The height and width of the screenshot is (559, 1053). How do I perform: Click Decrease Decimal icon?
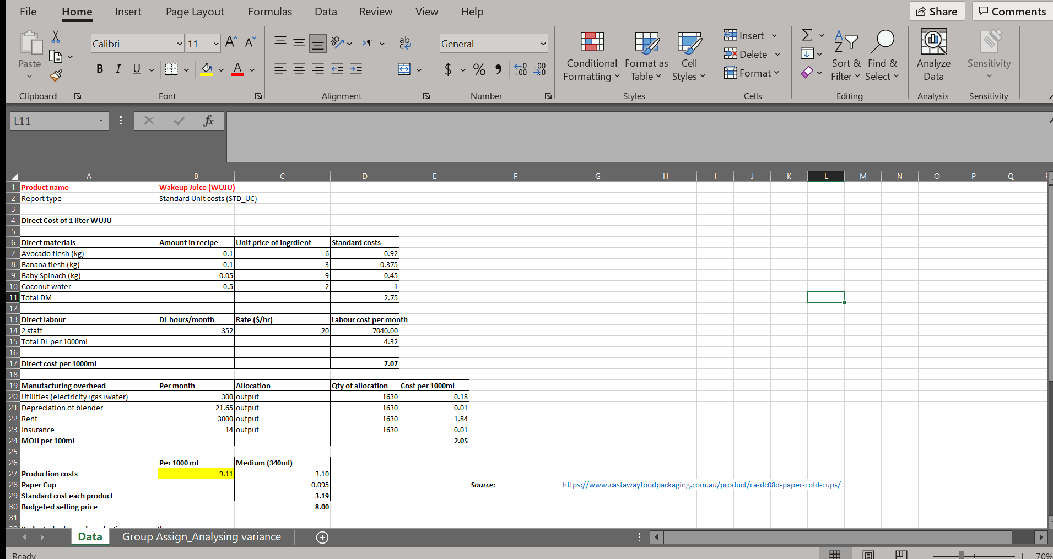click(x=539, y=69)
